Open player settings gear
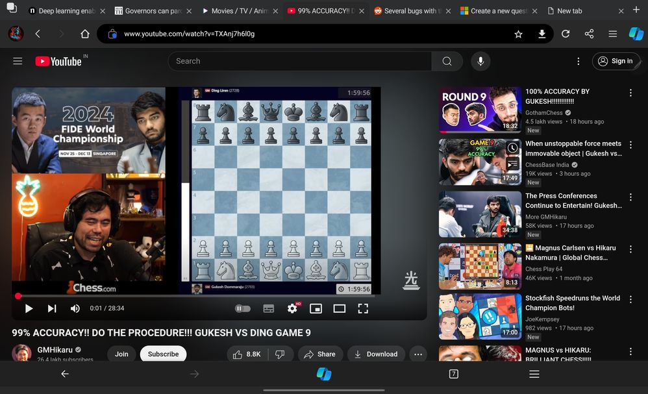The width and height of the screenshot is (648, 394). click(x=293, y=308)
